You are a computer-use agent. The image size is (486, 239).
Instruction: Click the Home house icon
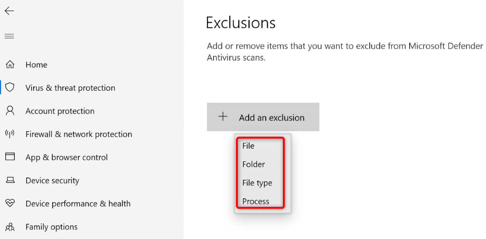point(9,64)
